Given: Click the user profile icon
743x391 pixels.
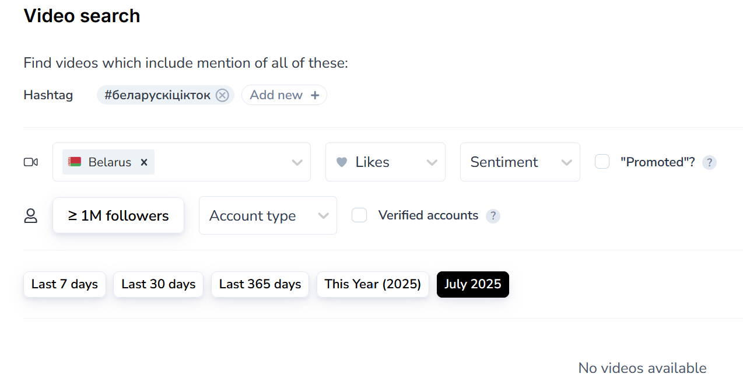Looking at the screenshot, I should coord(30,216).
